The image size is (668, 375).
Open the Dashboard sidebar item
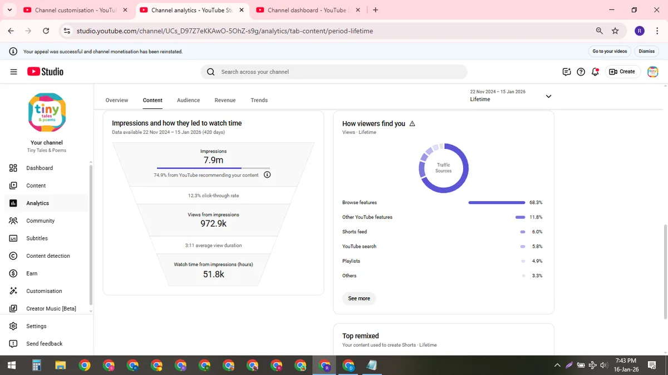click(x=46, y=168)
